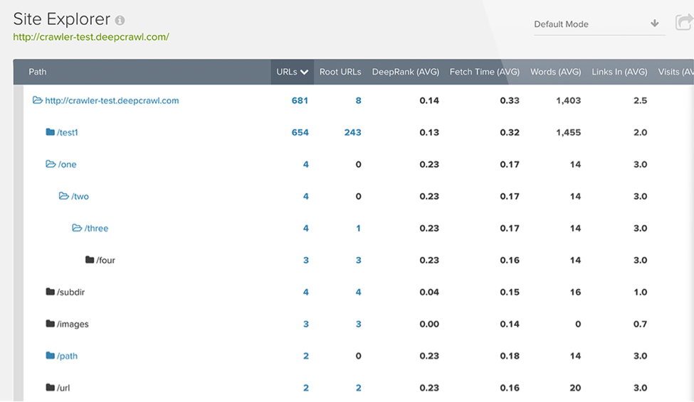The image size is (694, 402).
Task: Open the /two path link
Action: 80,197
